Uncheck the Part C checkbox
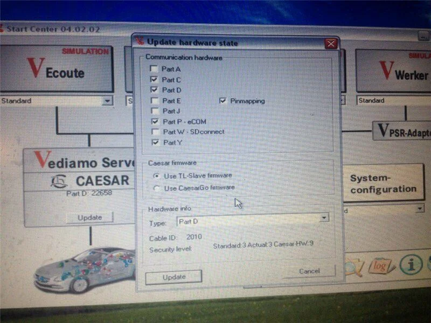Screen dimensions: 431x323 click(154, 79)
